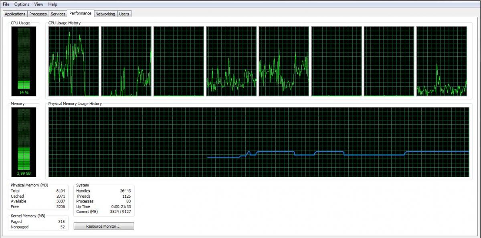Click the Up Time value 0:00:21:33

pos(122,207)
